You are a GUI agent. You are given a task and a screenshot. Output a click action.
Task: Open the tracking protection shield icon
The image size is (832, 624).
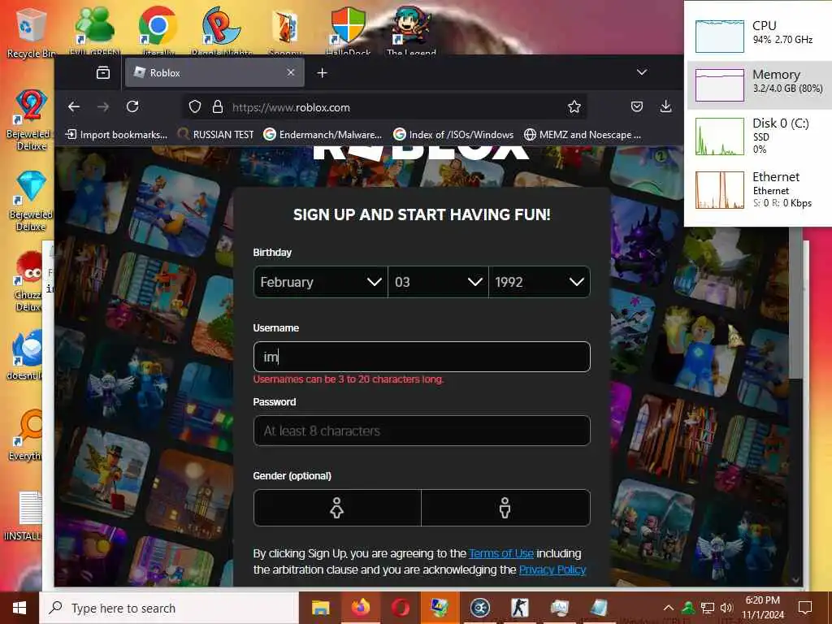click(x=195, y=107)
